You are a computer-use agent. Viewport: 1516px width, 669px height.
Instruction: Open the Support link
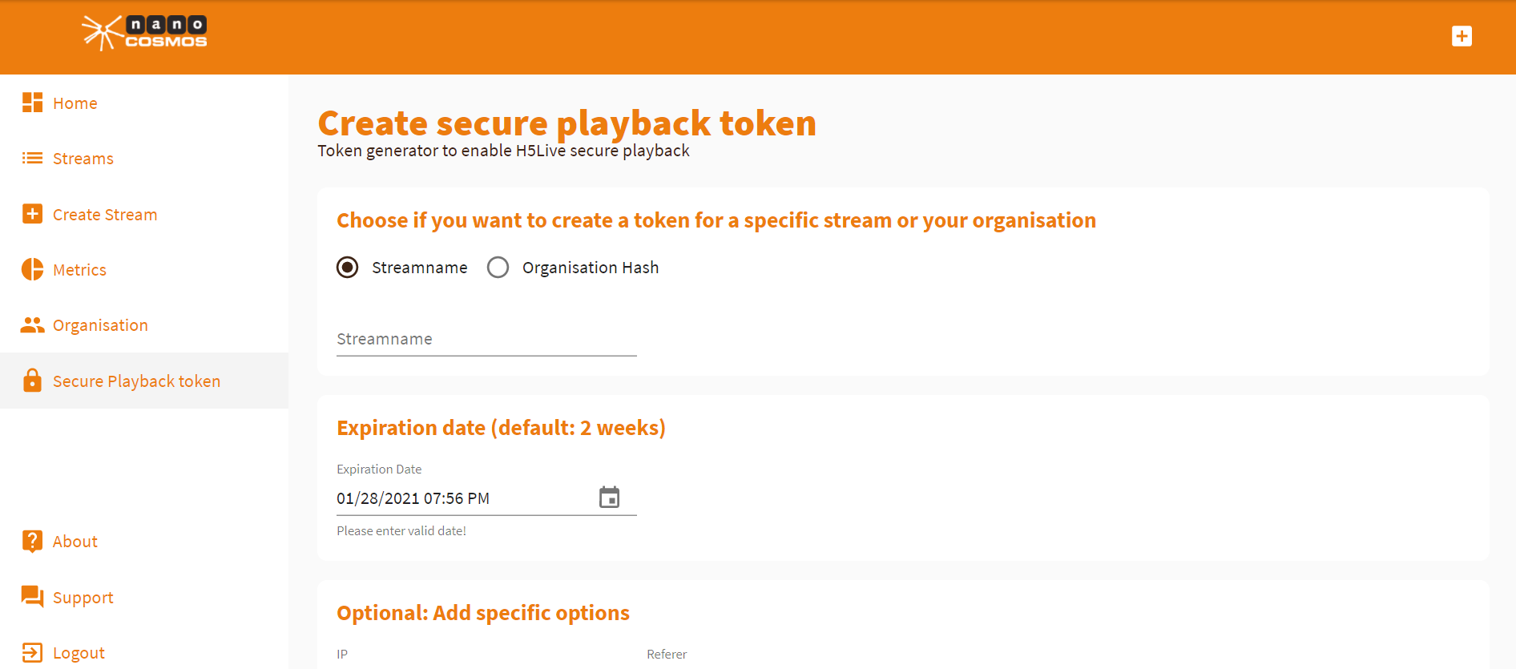[x=83, y=598]
